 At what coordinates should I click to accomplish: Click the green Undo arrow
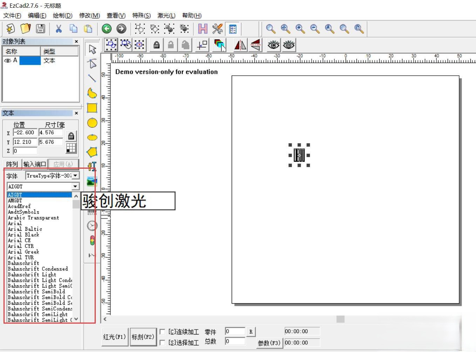tap(107, 28)
